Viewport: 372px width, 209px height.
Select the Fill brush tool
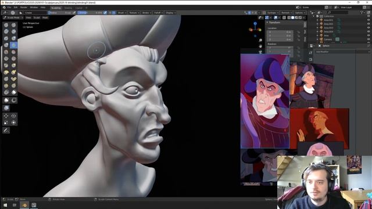[x=6, y=59]
